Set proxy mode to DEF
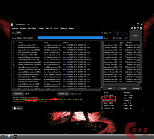154x139 pixels. point(114,38)
